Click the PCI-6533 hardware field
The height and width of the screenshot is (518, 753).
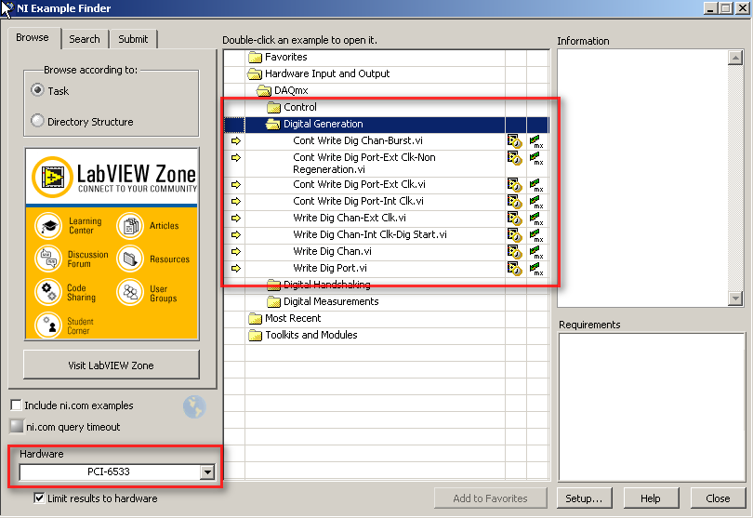pyautogui.click(x=110, y=472)
